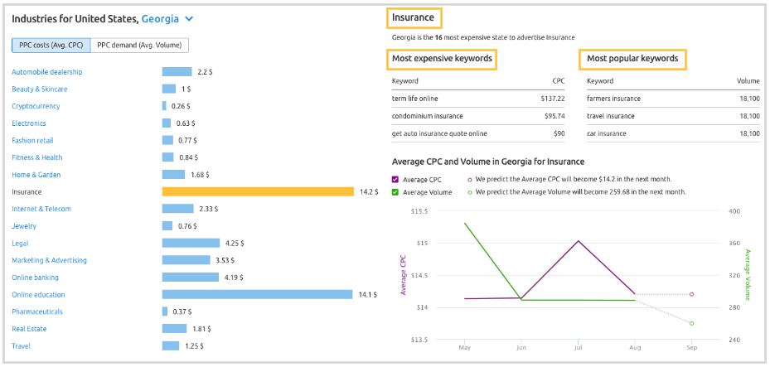The width and height of the screenshot is (770, 367).
Task: Click the yellow Insurance bar
Action: pos(258,191)
